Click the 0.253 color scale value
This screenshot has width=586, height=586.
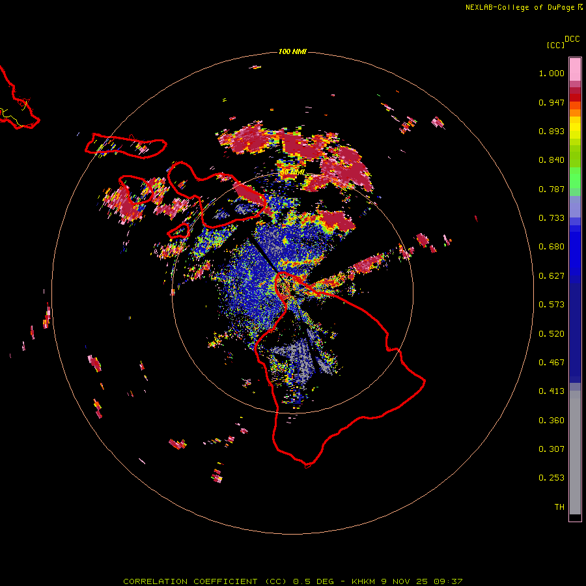coord(551,478)
